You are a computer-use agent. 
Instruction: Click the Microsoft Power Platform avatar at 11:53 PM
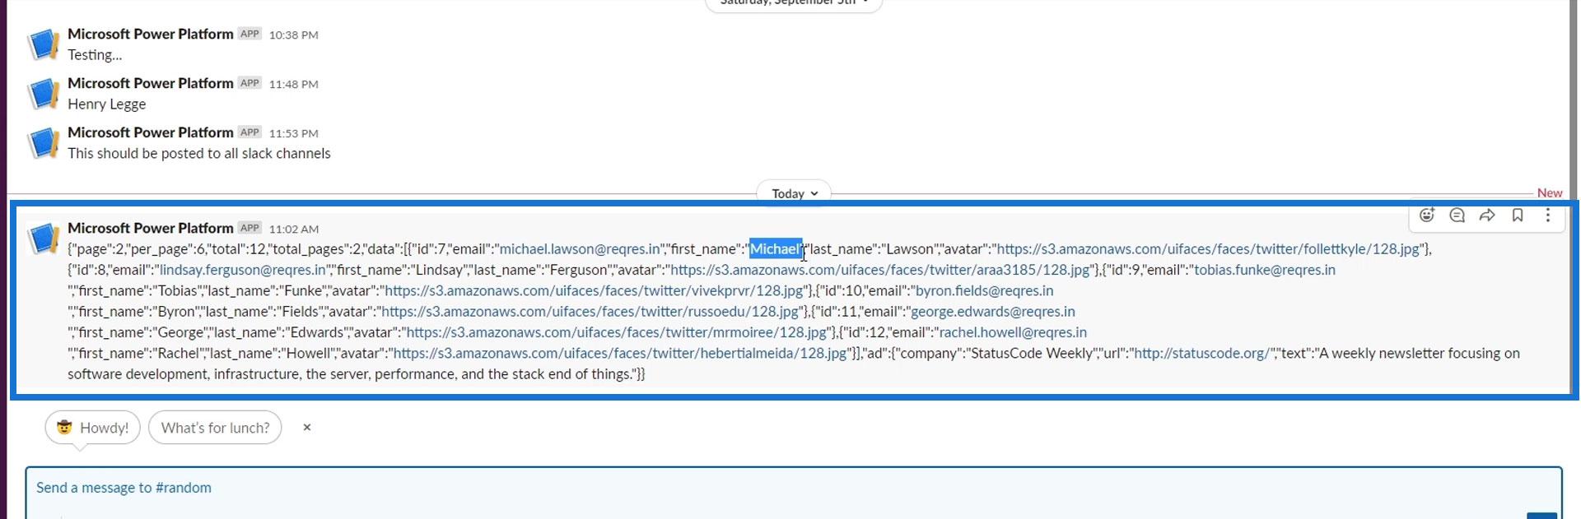pos(44,143)
